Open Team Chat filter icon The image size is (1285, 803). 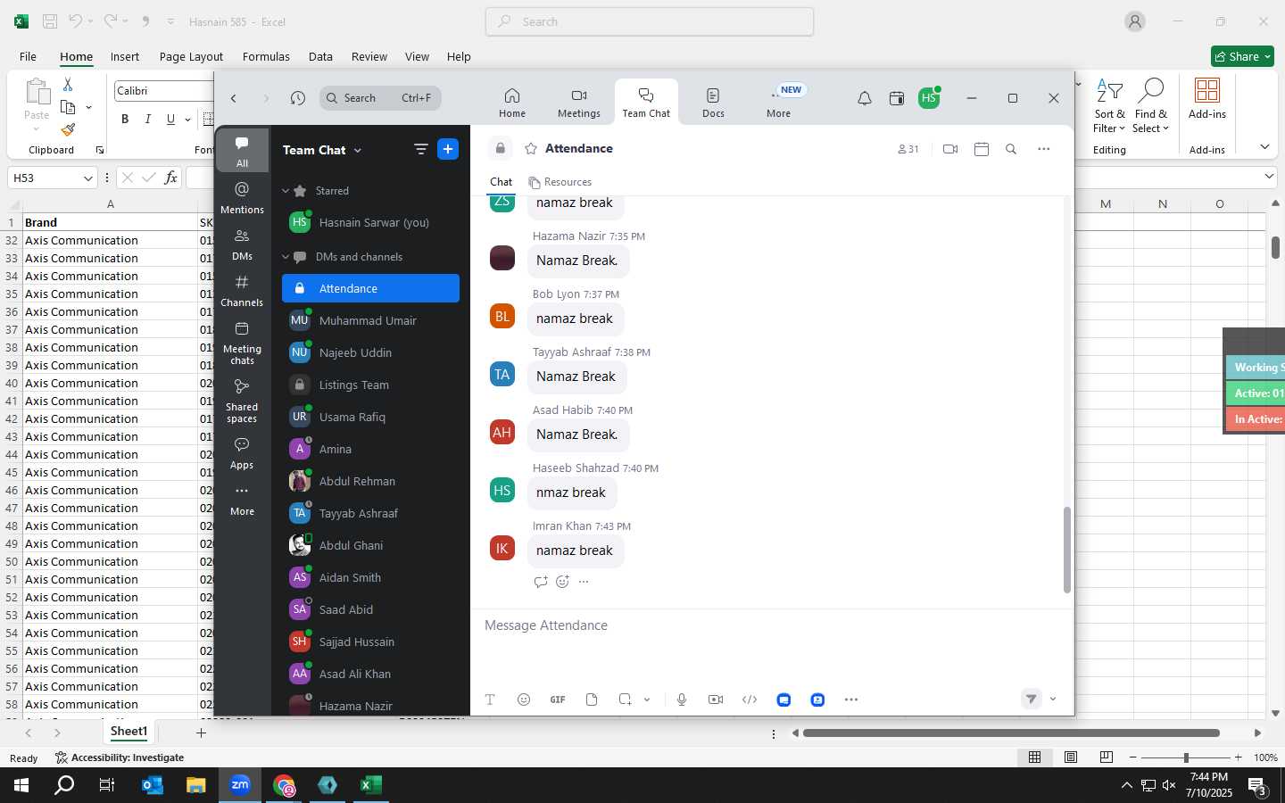click(420, 149)
